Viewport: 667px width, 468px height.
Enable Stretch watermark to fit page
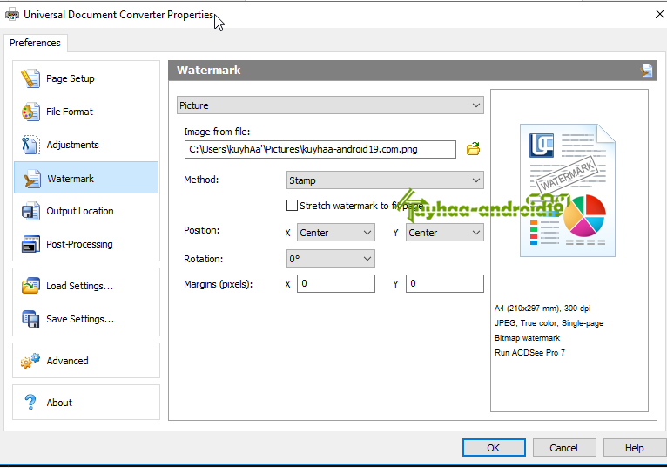pyautogui.click(x=293, y=206)
